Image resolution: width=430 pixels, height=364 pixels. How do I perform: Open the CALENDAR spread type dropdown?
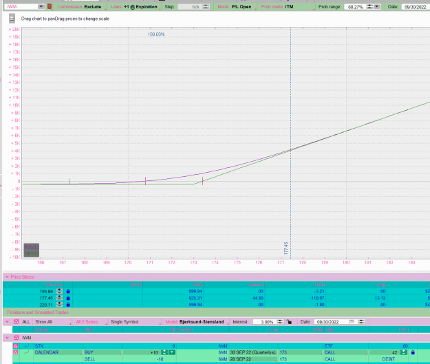point(58,352)
